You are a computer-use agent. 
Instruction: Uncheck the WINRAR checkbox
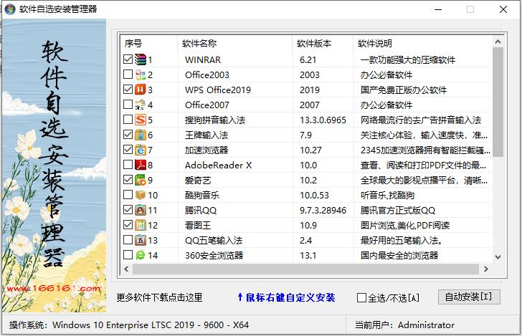pos(128,59)
